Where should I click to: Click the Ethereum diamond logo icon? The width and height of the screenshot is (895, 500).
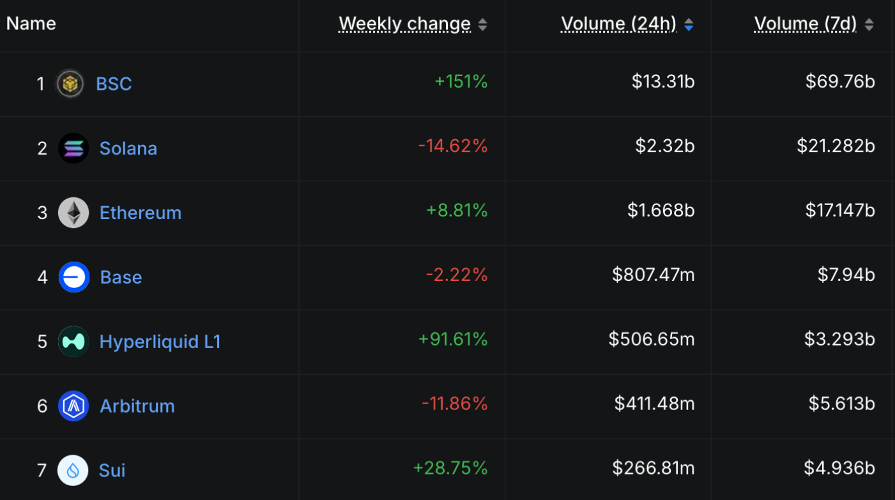coord(73,213)
